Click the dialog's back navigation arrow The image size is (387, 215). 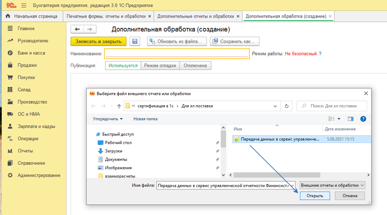tap(93, 106)
